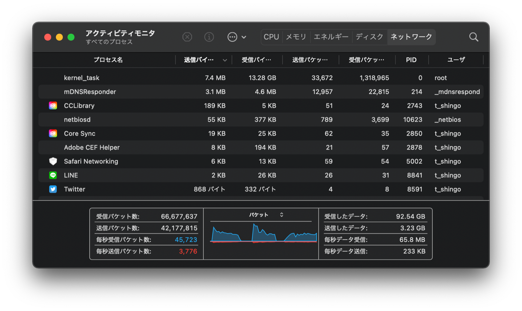Sort by the PID column header
Screen dimensions: 522x311
[411, 60]
